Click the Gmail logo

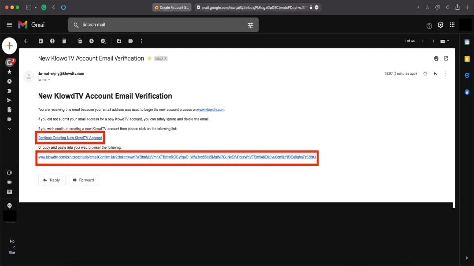coord(32,25)
